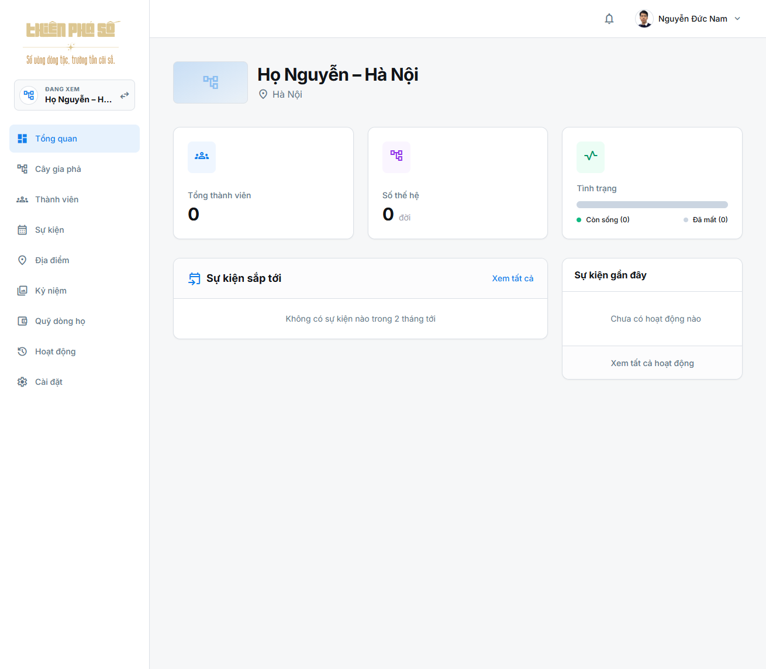Image resolution: width=766 pixels, height=669 pixels.
Task: Click the Tình trạng progress bar
Action: pyautogui.click(x=652, y=205)
